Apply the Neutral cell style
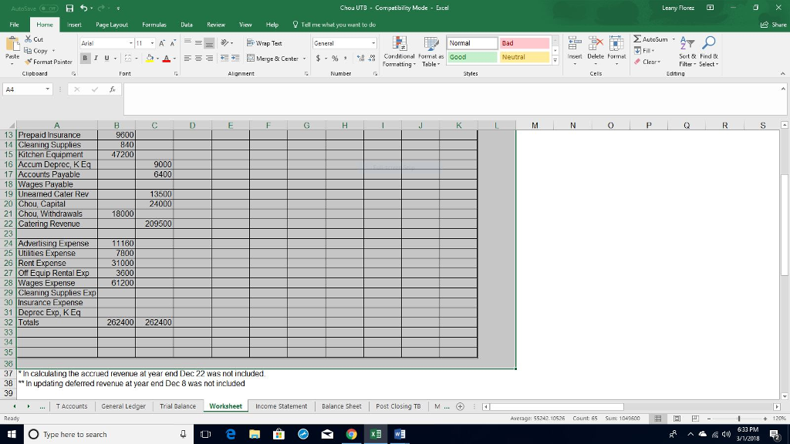This screenshot has width=790, height=444. pos(524,57)
